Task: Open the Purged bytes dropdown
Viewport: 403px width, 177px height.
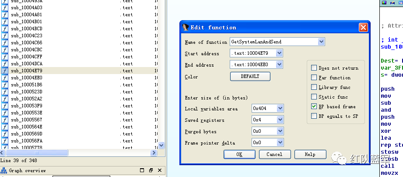Action: [280, 131]
